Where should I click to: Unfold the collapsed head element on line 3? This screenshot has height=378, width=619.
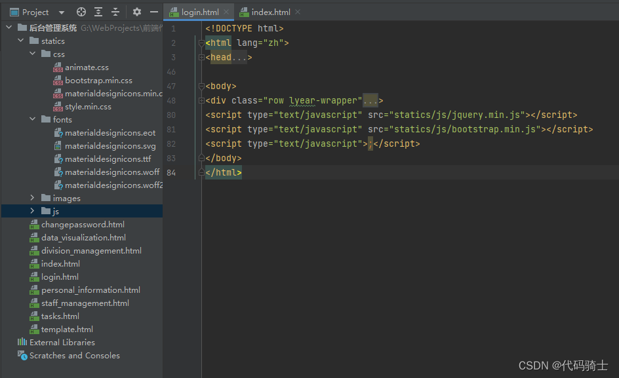pyautogui.click(x=201, y=57)
